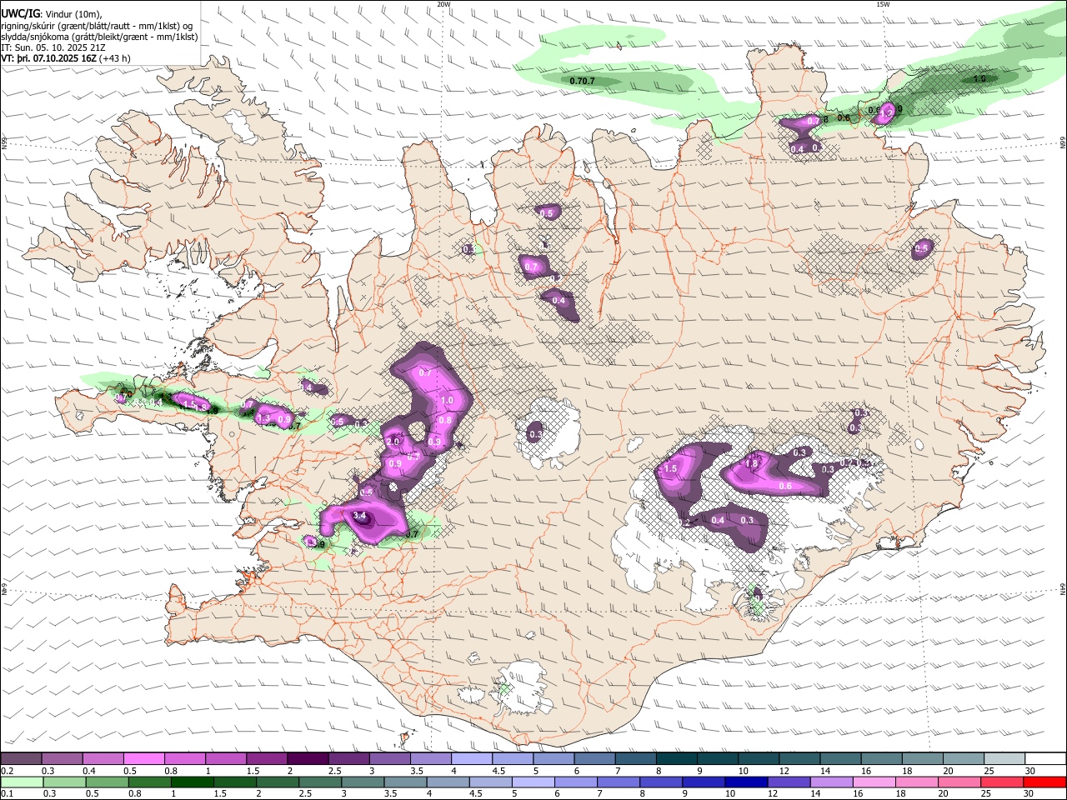Viewport: 1067px width, 800px height.
Task: Pick the 0.3 swatch in upper snow legend
Action: click(x=63, y=759)
